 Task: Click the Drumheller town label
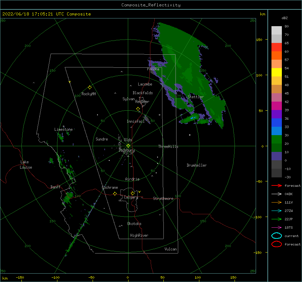click(197, 165)
